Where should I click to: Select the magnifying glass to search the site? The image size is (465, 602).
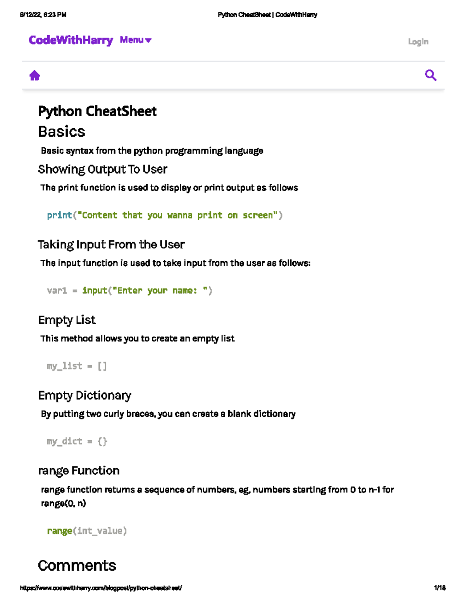pos(431,75)
